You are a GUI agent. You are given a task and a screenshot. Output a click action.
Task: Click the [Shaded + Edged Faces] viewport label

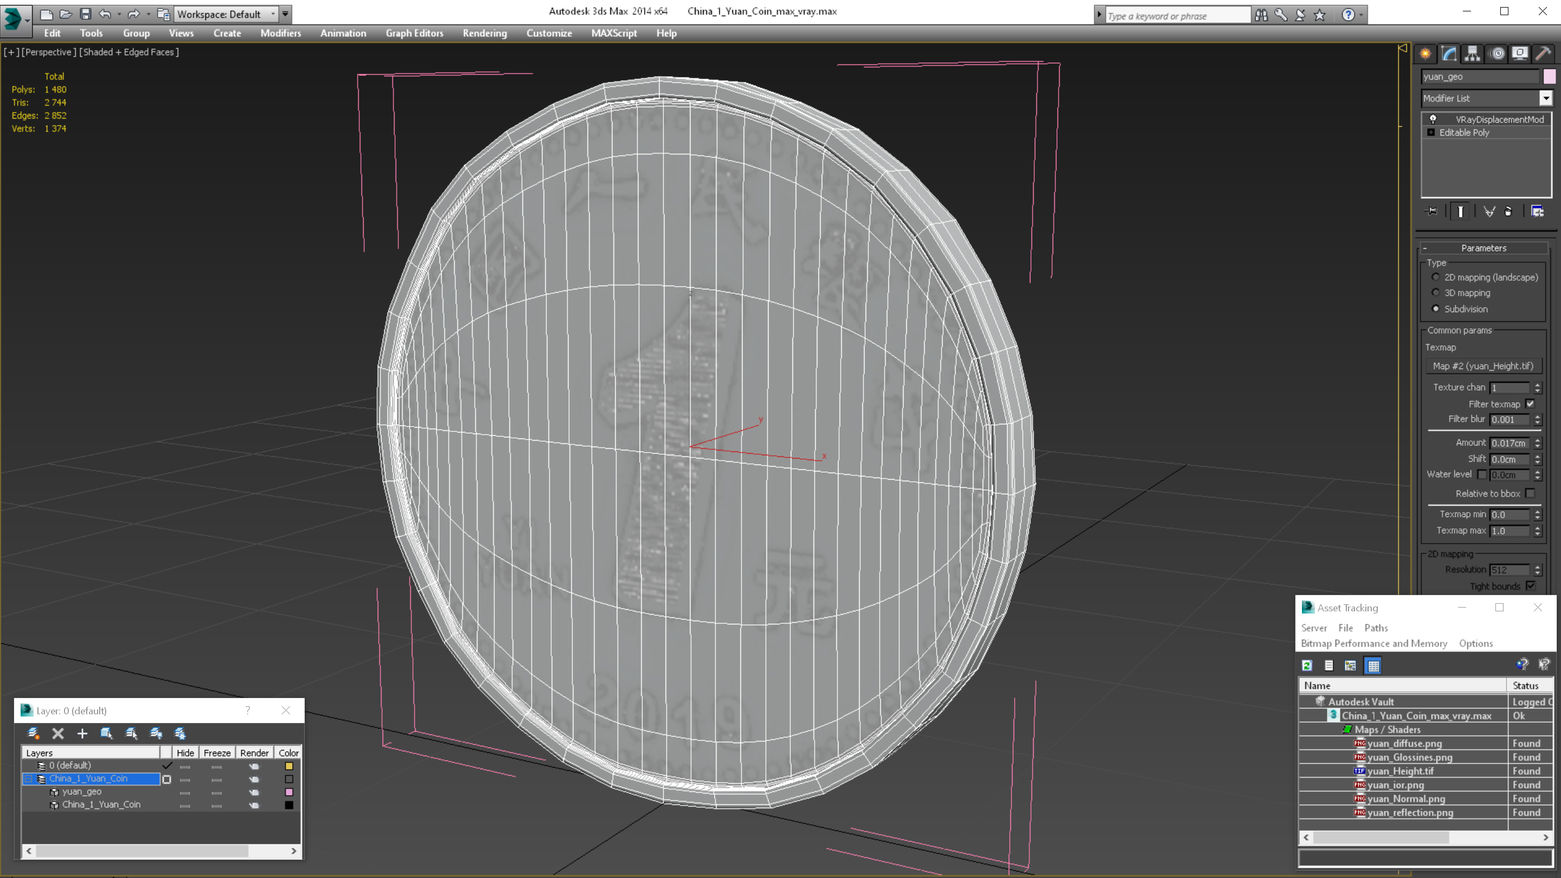(129, 52)
